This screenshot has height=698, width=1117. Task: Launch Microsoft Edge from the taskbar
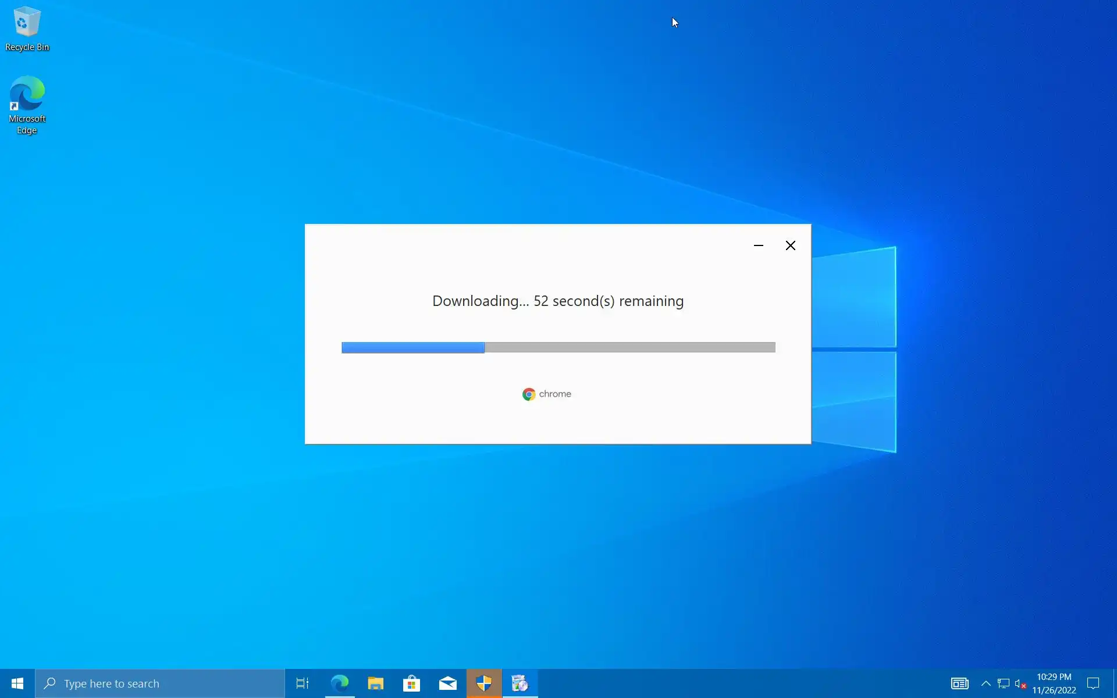[x=340, y=683]
